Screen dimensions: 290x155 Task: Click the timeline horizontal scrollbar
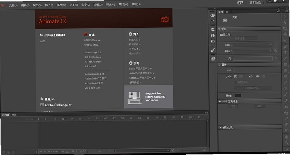click(x=142, y=151)
